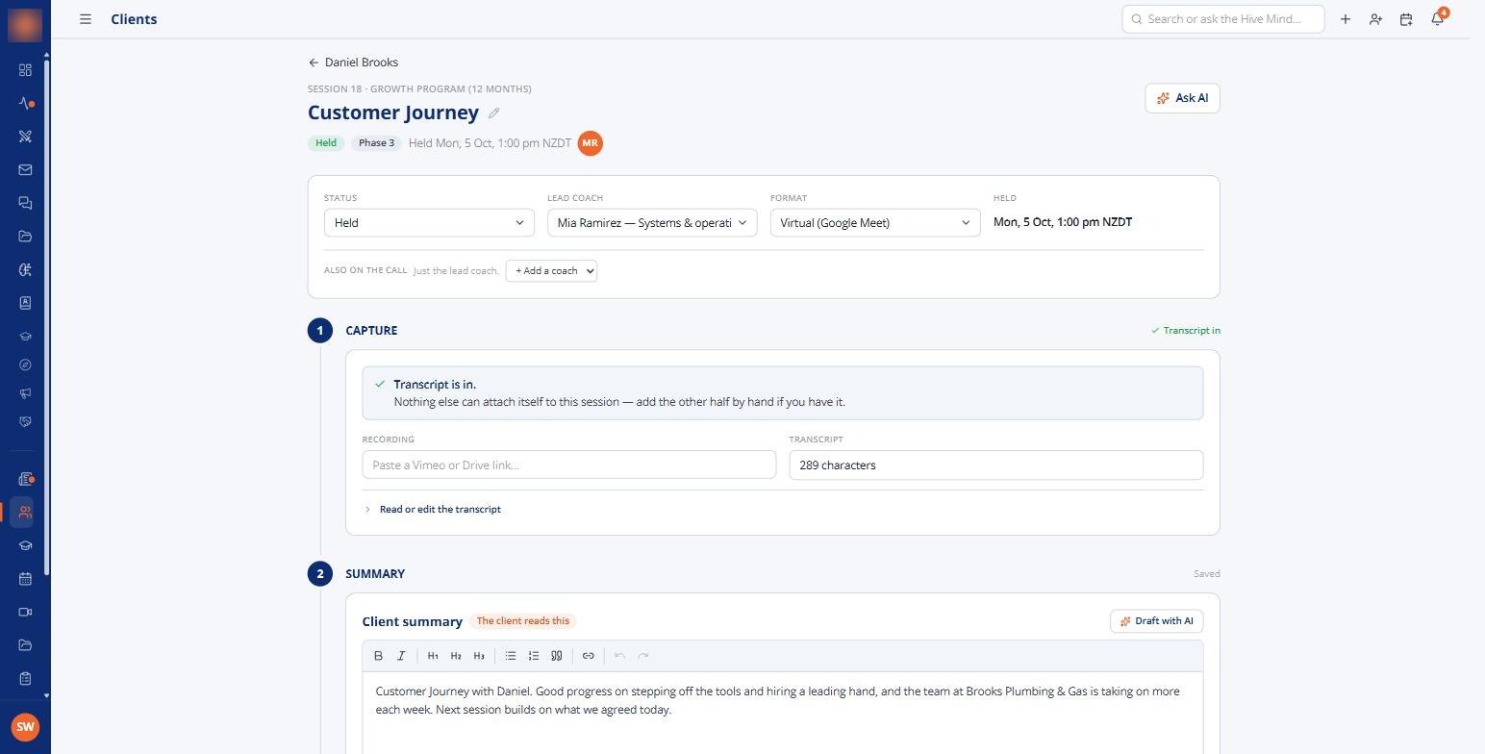
Task: Go back to Daniel Brooks
Action: tap(353, 63)
